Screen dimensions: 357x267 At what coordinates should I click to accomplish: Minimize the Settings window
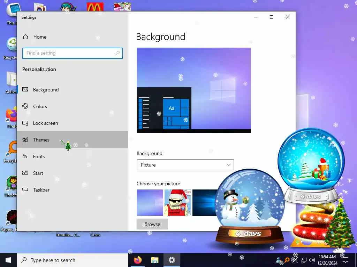[256, 17]
